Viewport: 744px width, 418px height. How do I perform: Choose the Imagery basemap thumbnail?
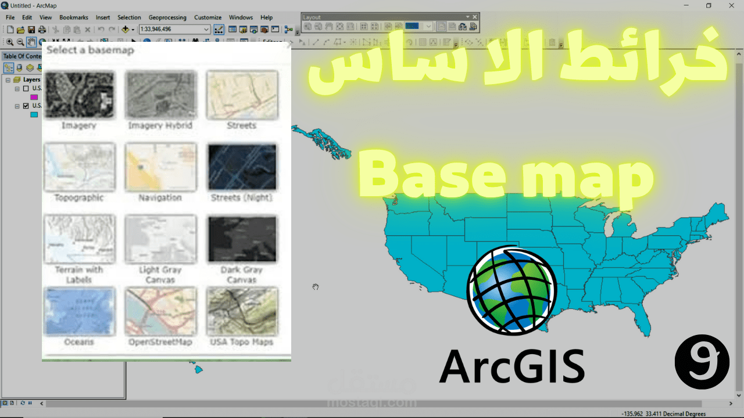[79, 95]
